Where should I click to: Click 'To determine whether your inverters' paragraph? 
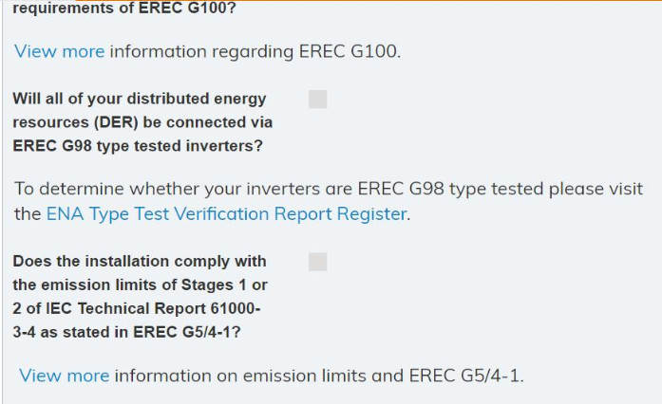click(x=329, y=201)
